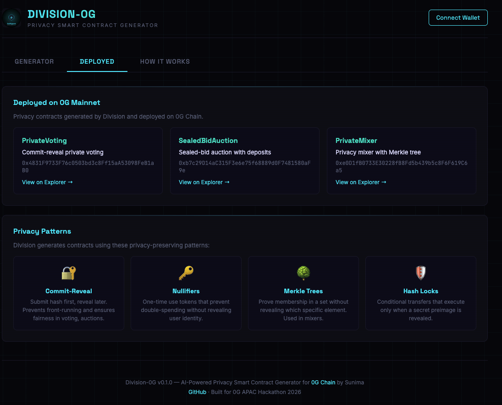Click the Merkle Trees tree icon
This screenshot has width=502, height=405.
[x=303, y=273]
